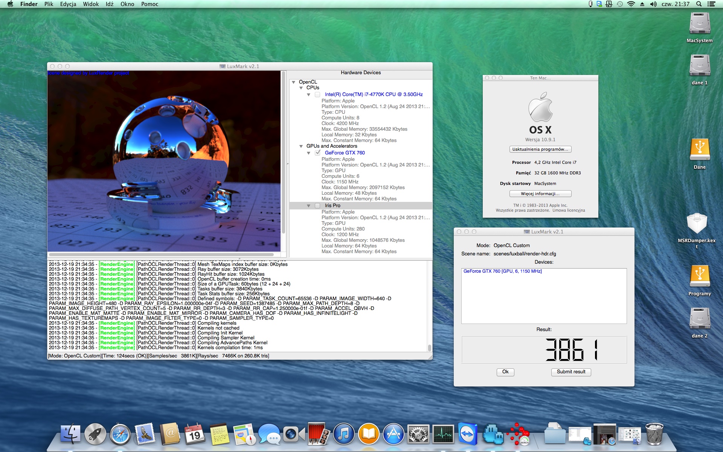
Task: Open MacSystem drive on desktop
Action: pos(700,27)
